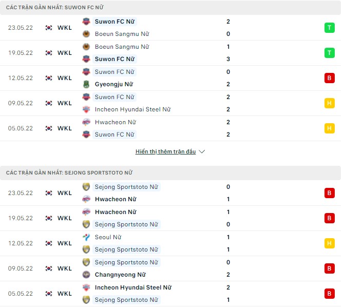Click Suwon FC crest in 23.05.22 match
This screenshot has height=308, width=344.
tap(86, 22)
